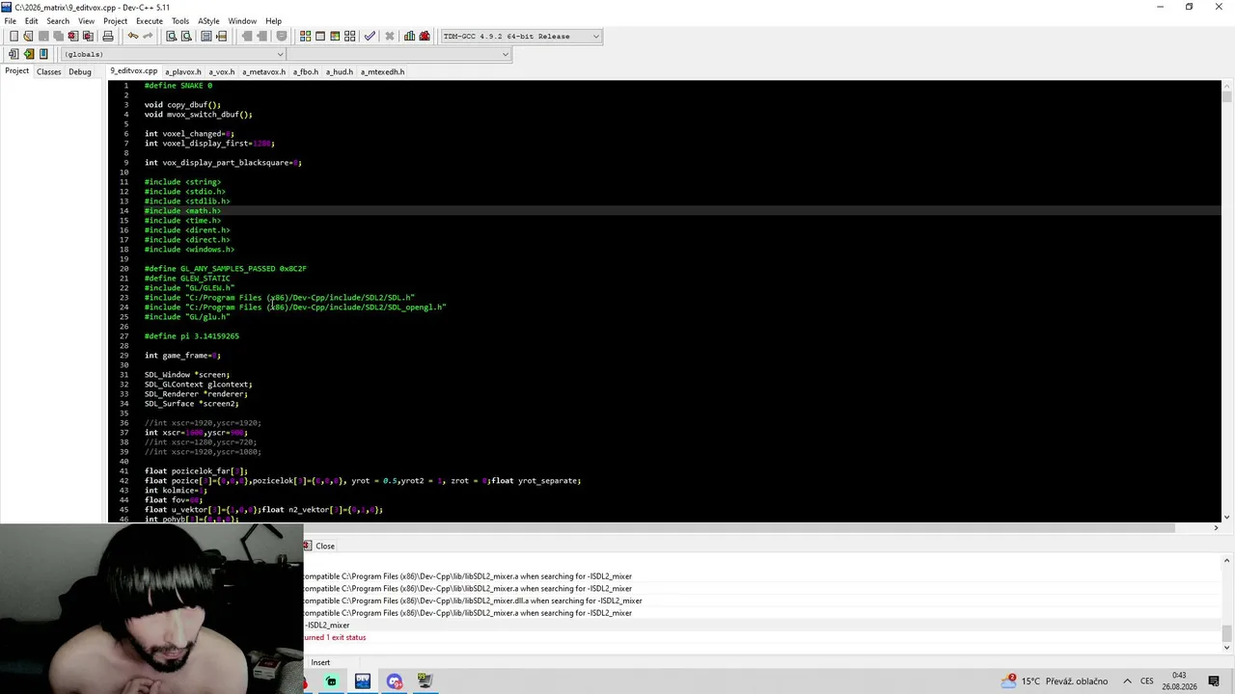Image resolution: width=1235 pixels, height=694 pixels.
Task: Click the Redo toolbar arrow
Action: coord(148,37)
